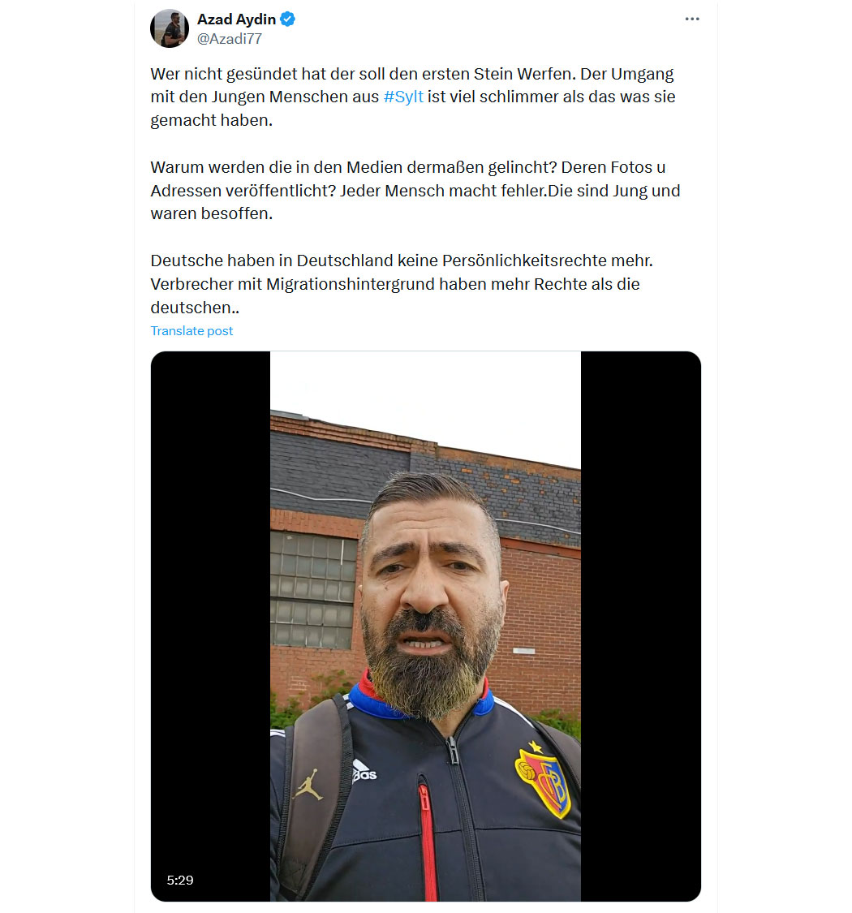852x913 pixels.
Task: Click the red zipper on the jacket
Action: point(428,838)
